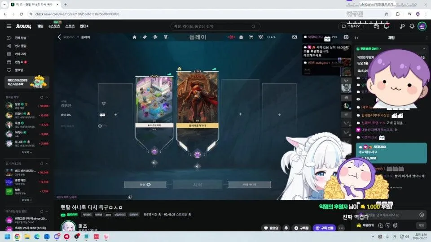The image size is (431, 242).
Task: Add a player in the third party slot
Action: click(240, 114)
